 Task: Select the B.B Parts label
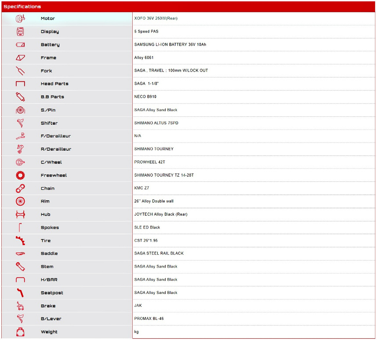pos(52,97)
